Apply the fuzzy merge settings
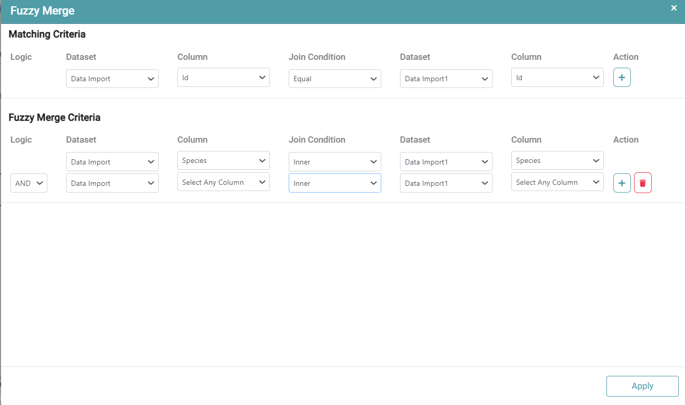Image resolution: width=685 pixels, height=405 pixels. tap(642, 386)
